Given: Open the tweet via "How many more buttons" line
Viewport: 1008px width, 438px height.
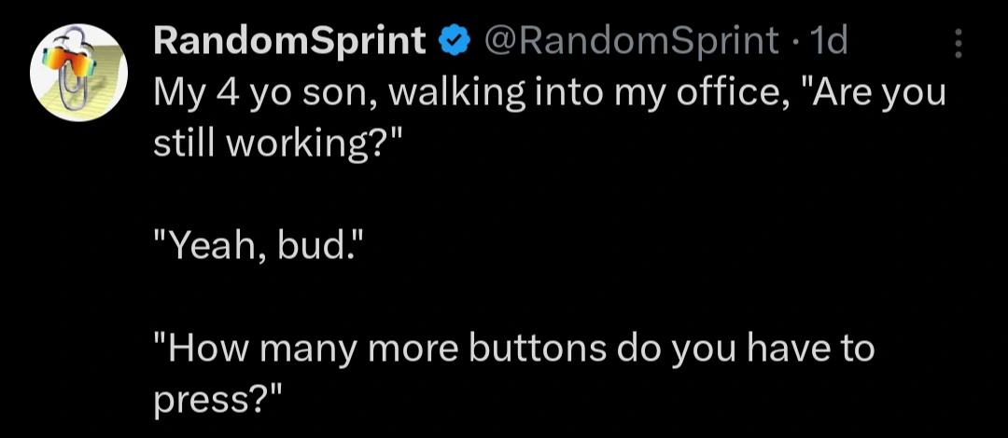Looking at the screenshot, I should pos(513,349).
